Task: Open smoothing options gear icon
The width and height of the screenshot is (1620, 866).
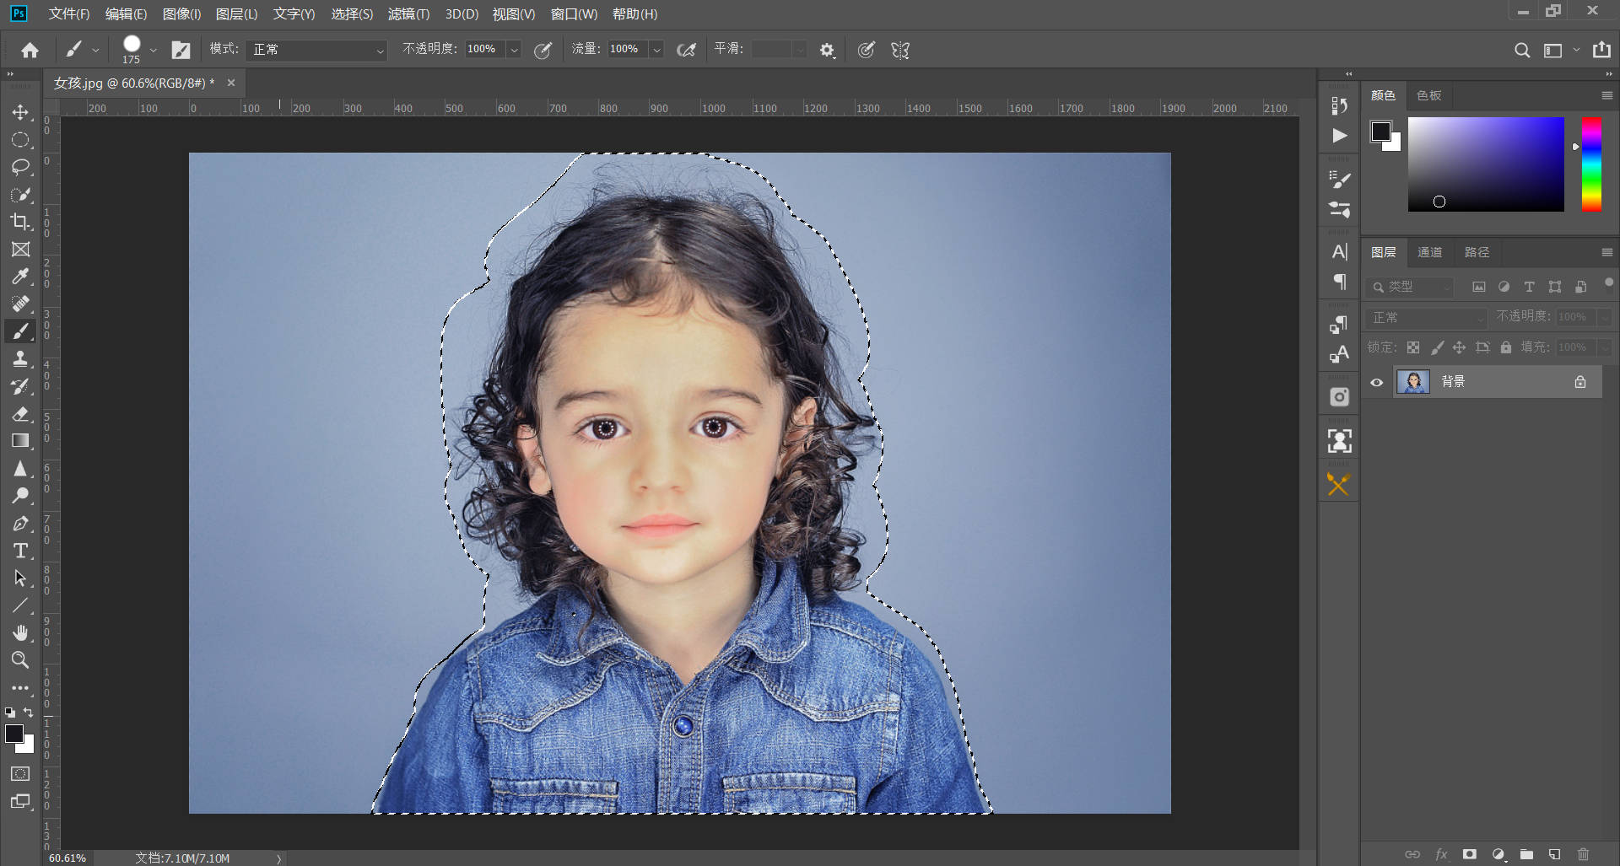Action: 827,50
